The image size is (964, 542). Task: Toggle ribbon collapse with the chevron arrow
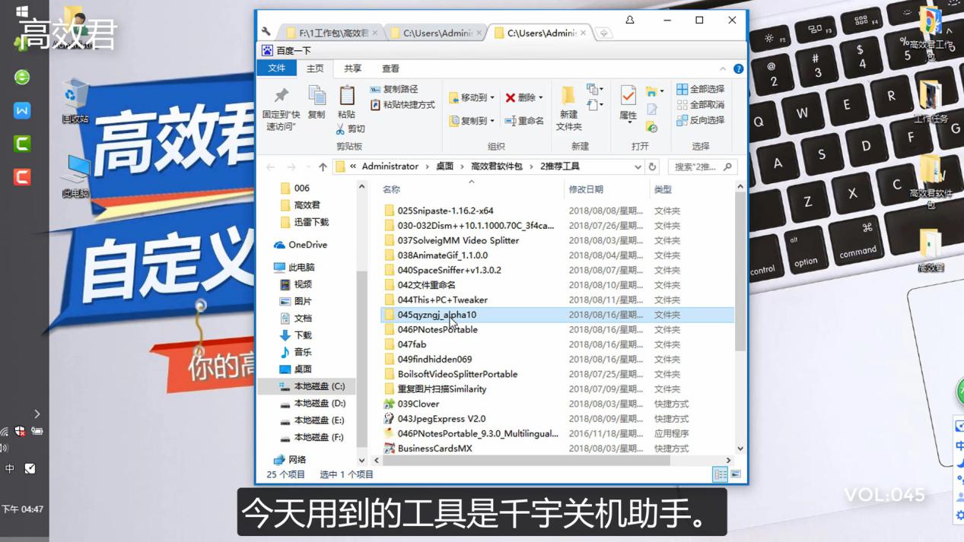pos(721,68)
